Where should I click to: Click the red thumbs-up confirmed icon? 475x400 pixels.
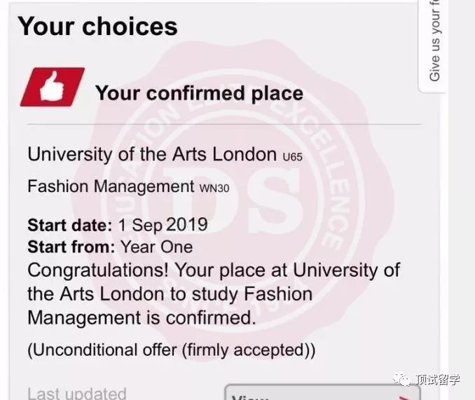click(x=52, y=88)
